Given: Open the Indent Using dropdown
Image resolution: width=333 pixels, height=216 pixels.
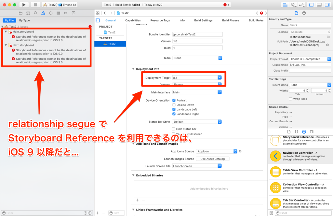Looking at the screenshot, I should click(x=310, y=85).
